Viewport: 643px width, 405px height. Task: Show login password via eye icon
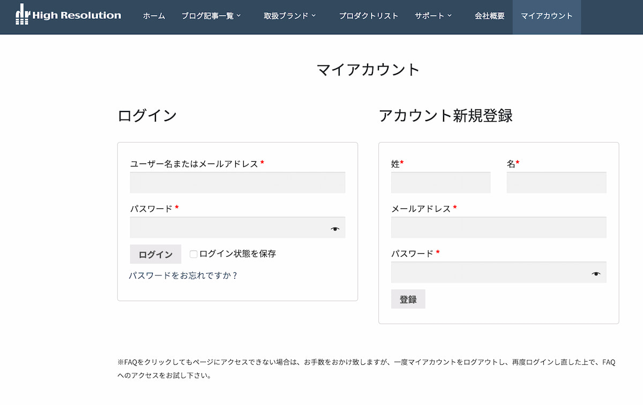[x=335, y=229]
